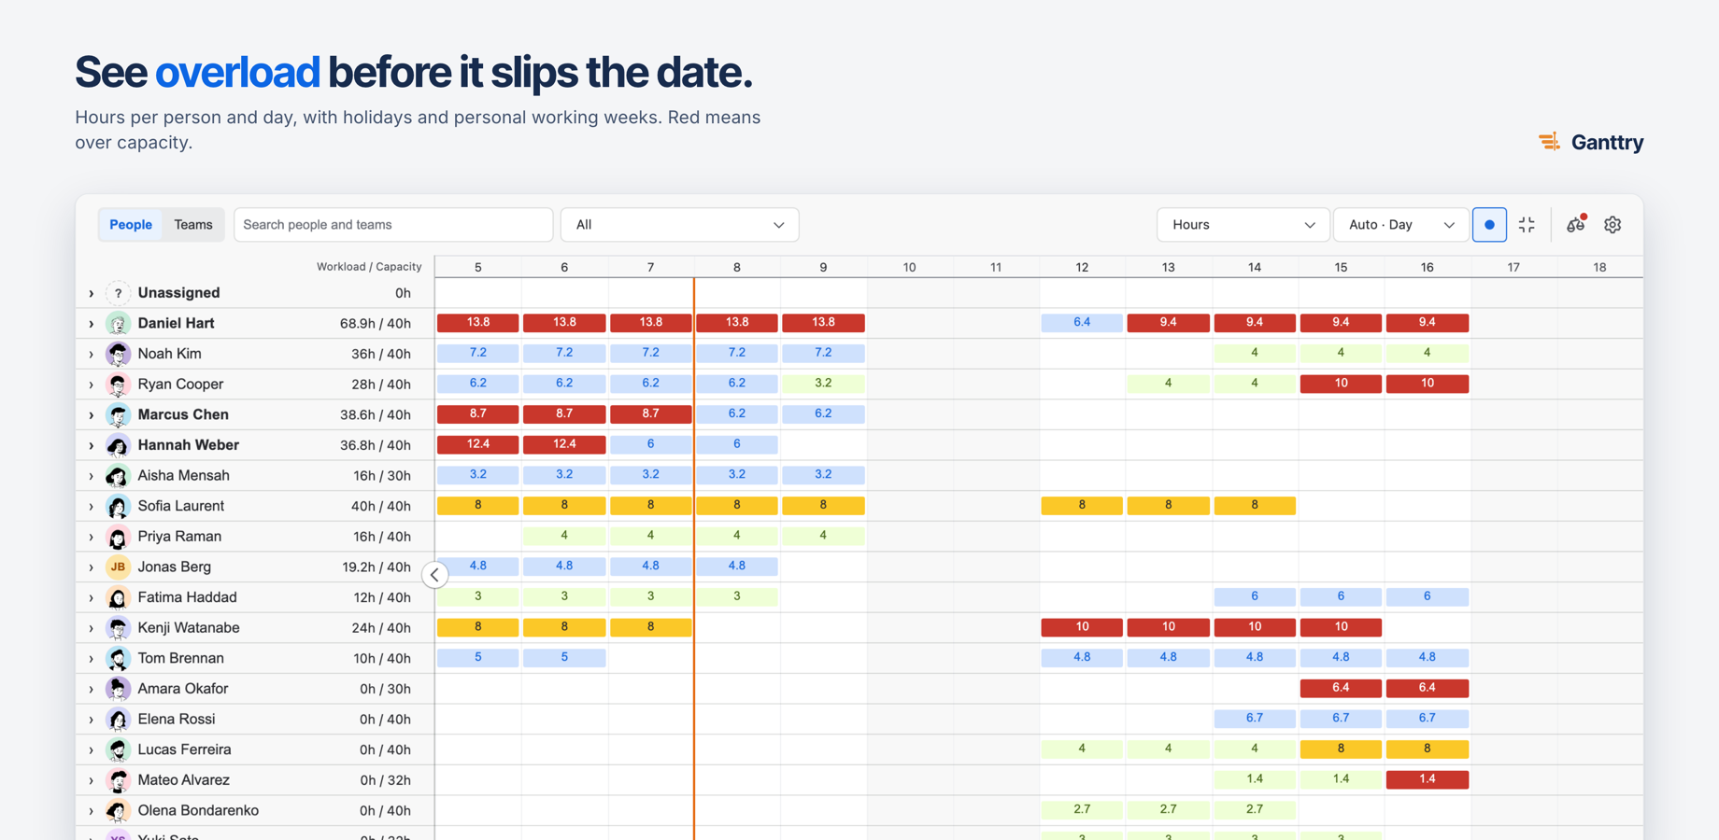Click the Gantry logo
Screen dimensions: 1719x840
(1591, 142)
